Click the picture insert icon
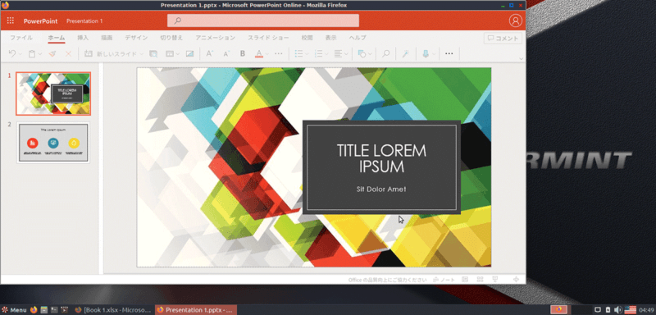 coord(190,54)
